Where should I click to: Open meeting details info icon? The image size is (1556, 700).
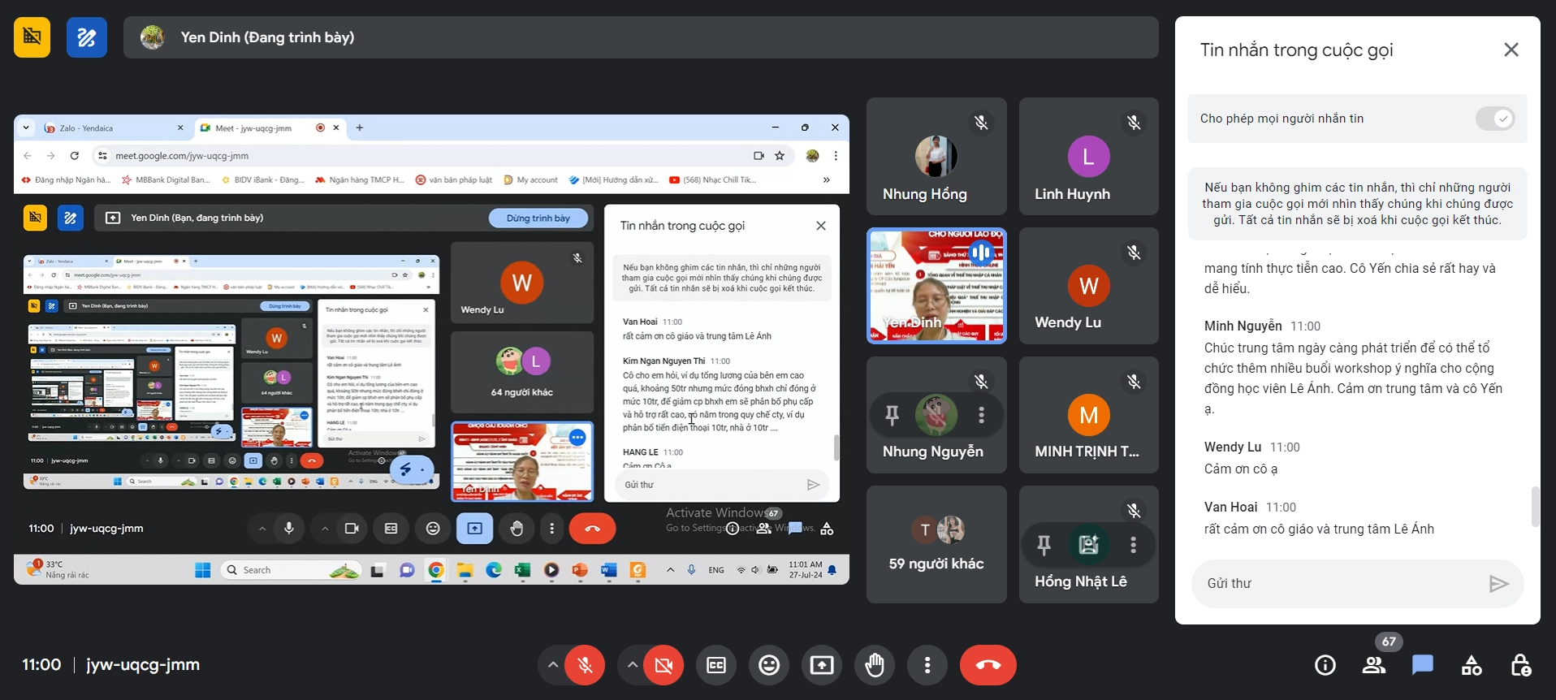1325,666
